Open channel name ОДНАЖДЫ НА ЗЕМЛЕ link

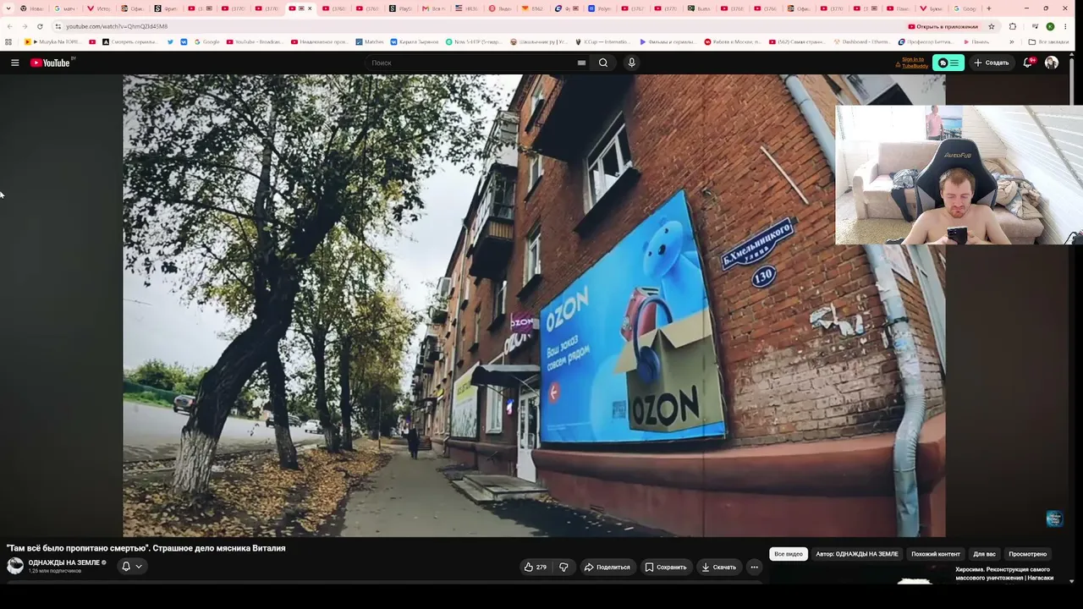pos(64,562)
